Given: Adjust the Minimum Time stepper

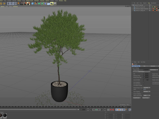Looking at the screenshot, I should 149,76.
